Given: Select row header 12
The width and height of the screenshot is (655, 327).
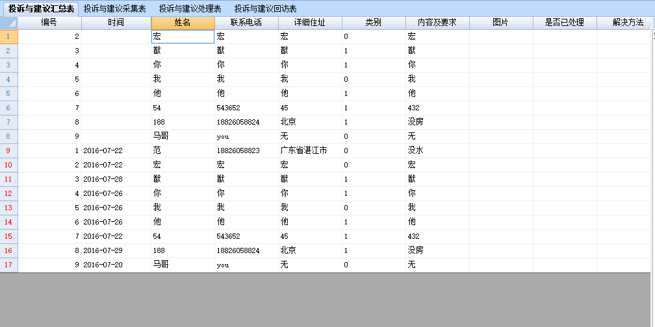Looking at the screenshot, I should click(x=9, y=193).
